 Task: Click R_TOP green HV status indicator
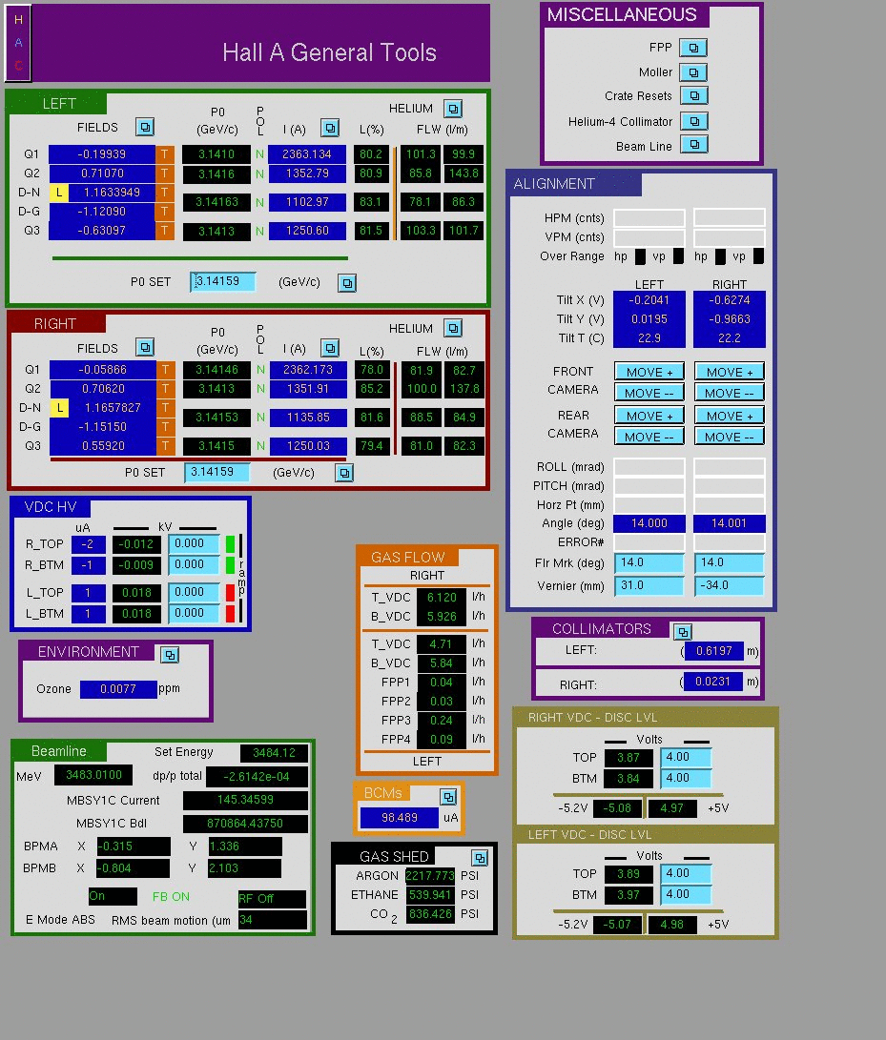(x=230, y=544)
